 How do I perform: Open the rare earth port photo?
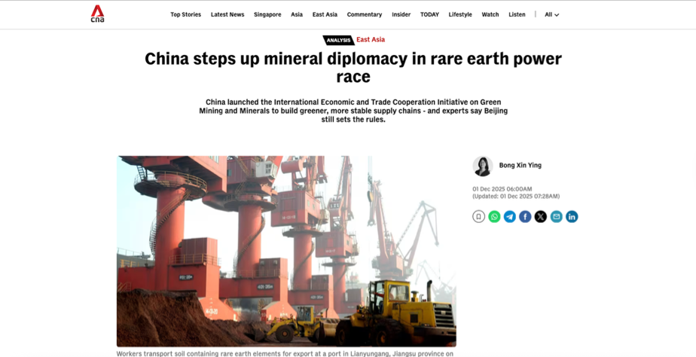tap(286, 251)
